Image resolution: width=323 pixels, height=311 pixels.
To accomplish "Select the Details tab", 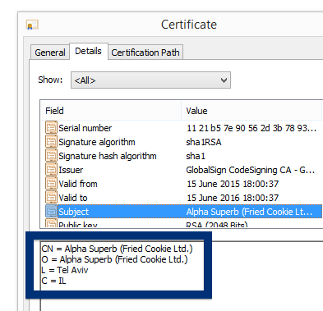I will (89, 51).
